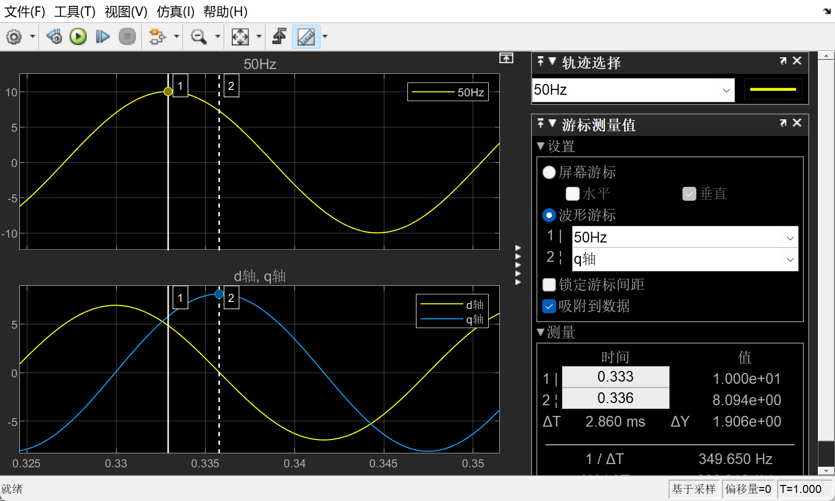
Task: Open cursor 1 signal dropdown showing 50Hz
Action: pyautogui.click(x=685, y=237)
